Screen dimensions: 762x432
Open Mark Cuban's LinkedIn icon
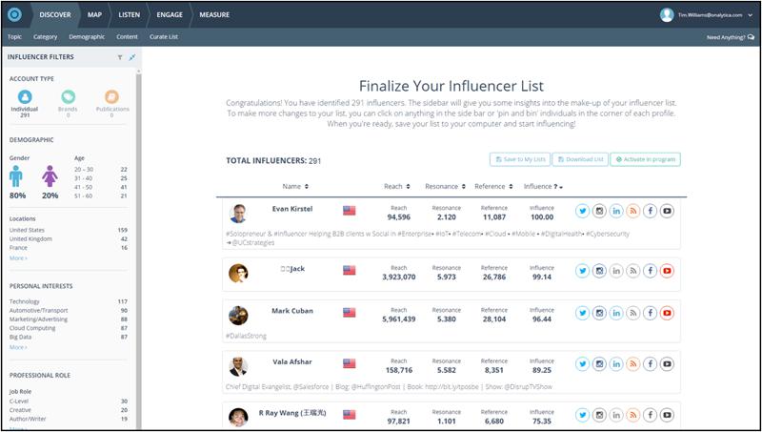pyautogui.click(x=616, y=313)
